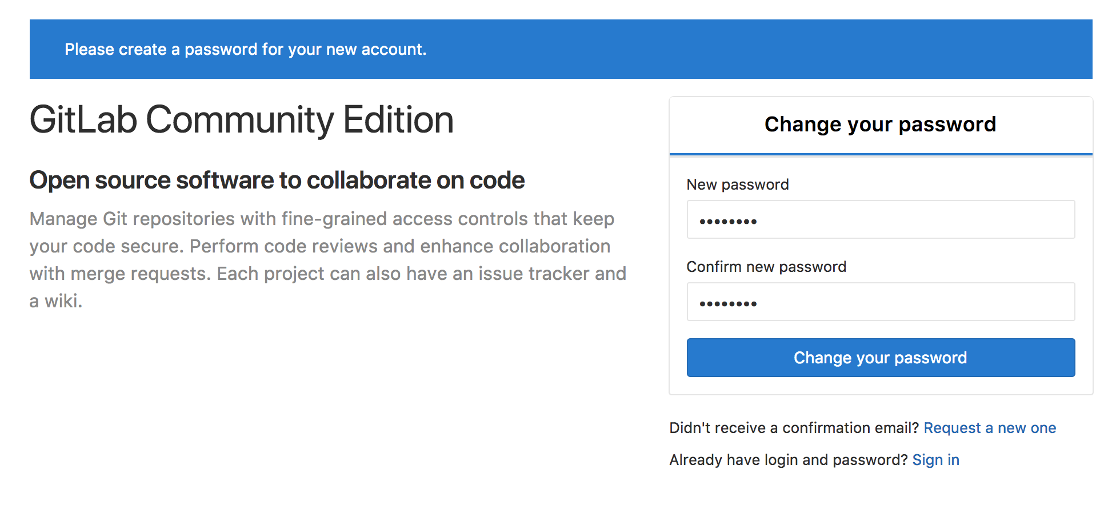Screen dimensions: 1120x505
Task: Open the "Request a new one" link
Action: click(x=989, y=428)
